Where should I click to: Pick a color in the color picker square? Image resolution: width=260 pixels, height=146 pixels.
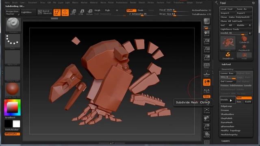click(13, 107)
